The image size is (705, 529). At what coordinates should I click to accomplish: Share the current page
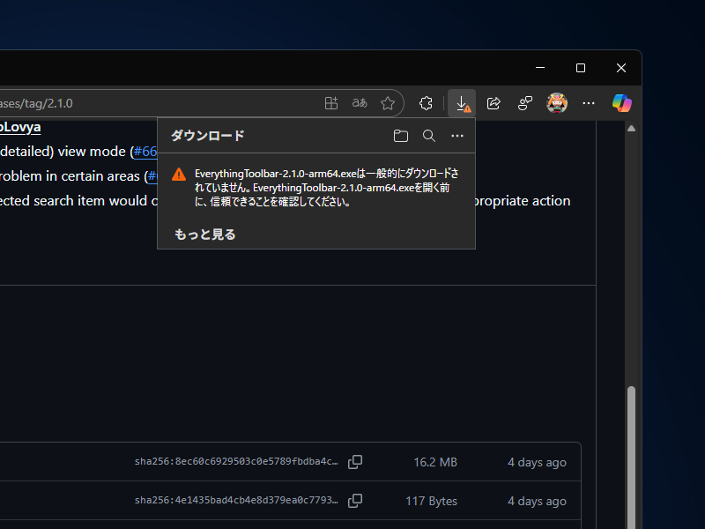[x=493, y=103]
